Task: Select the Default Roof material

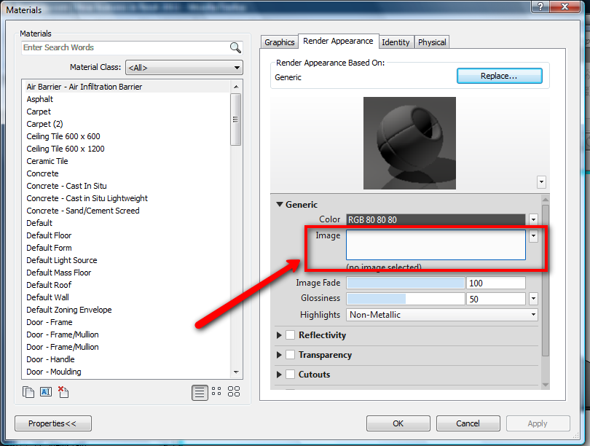Action: (49, 285)
